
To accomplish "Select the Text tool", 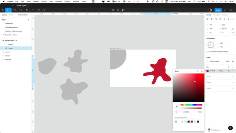I will 33,10.
